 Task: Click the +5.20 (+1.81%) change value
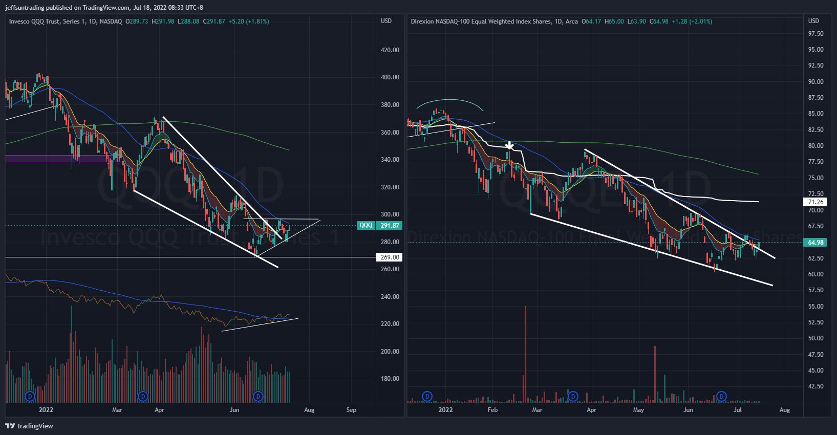point(249,21)
